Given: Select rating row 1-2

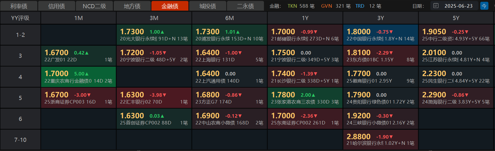Looking at the screenshot, I should tap(20, 35).
